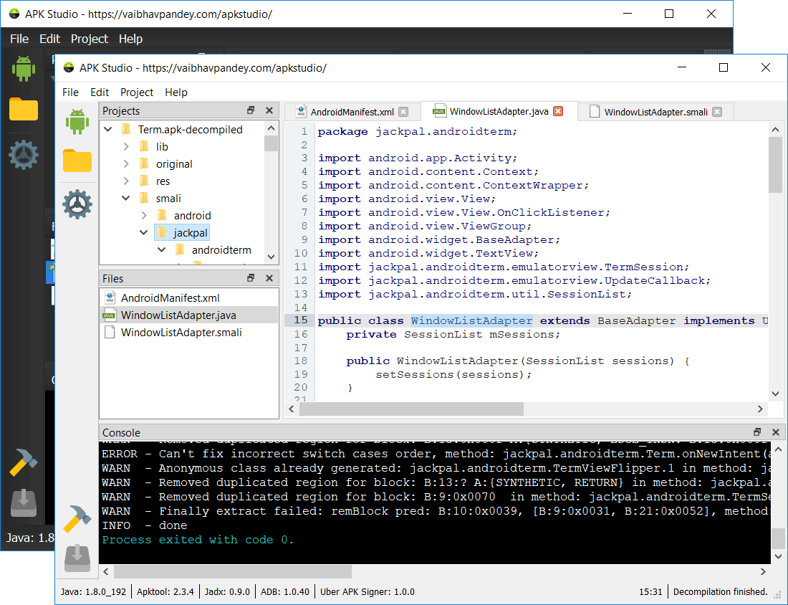This screenshot has width=788, height=605.
Task: Collapse the Term.apk-decompiled tree node
Action: tap(109, 129)
